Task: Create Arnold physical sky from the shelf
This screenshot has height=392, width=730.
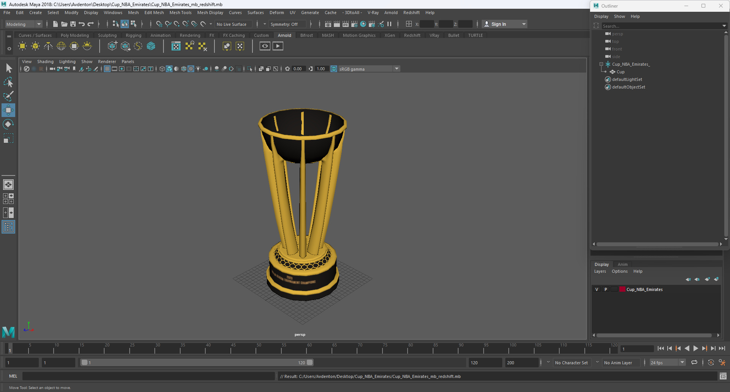Action: [87, 46]
